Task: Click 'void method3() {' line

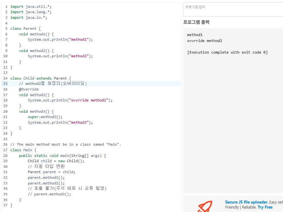Action: tap(36, 111)
